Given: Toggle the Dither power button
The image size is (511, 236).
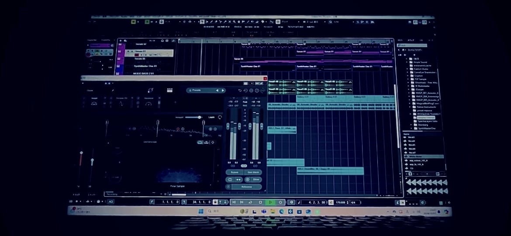Looking at the screenshot, I should click(247, 179).
